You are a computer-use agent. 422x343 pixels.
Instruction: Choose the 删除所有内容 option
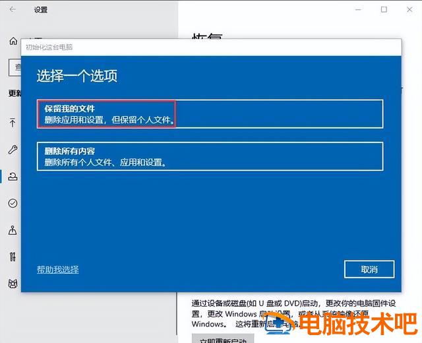click(210, 156)
